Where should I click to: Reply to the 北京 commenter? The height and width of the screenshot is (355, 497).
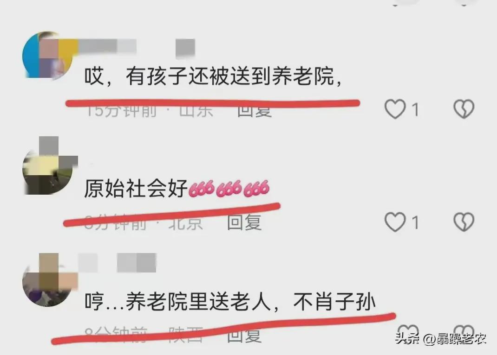point(244,222)
